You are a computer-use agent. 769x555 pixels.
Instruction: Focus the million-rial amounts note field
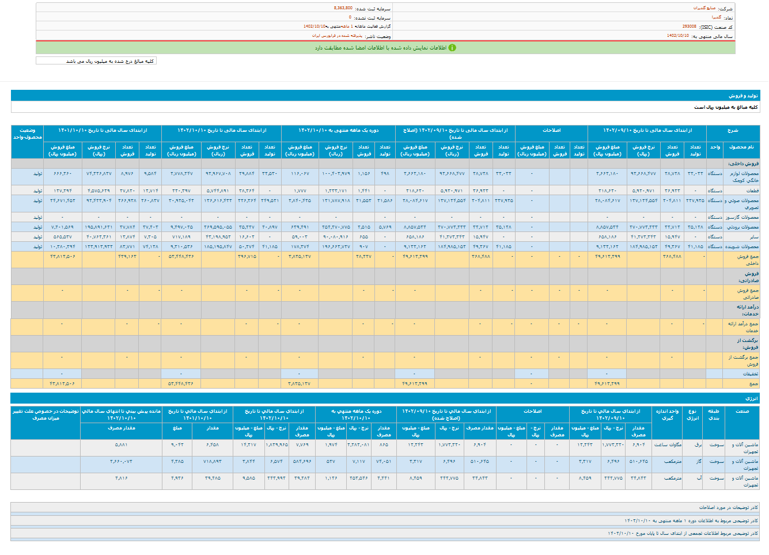coord(96,61)
